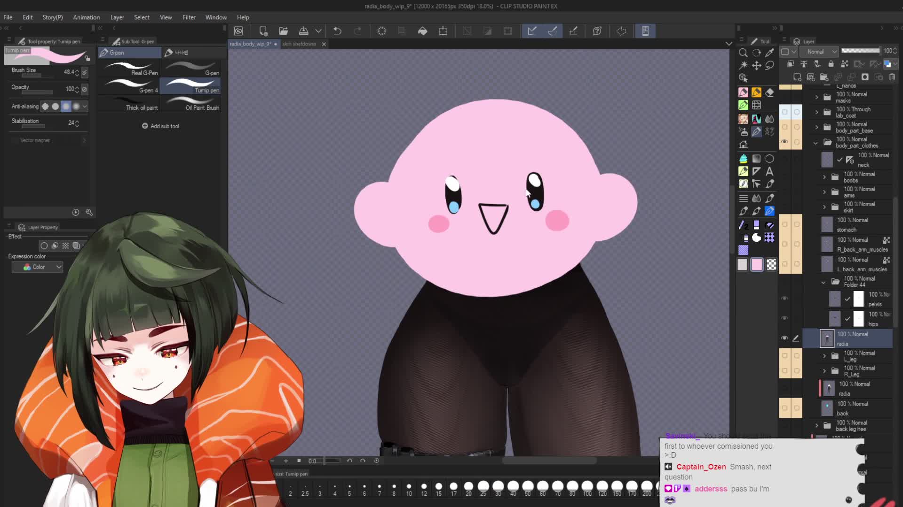Select the stomach layer thumbnail
This screenshot has height=507, width=903.
click(x=827, y=224)
